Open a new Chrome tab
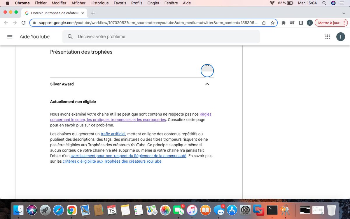 click(93, 13)
